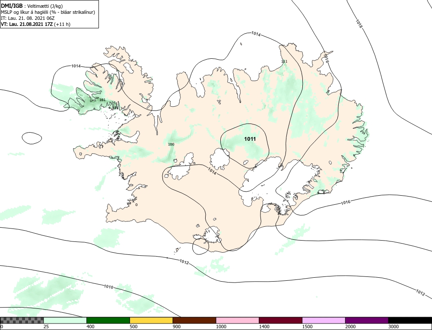The image size is (432, 330).
Task: Click the legend tick label 1400
Action: 264,327
